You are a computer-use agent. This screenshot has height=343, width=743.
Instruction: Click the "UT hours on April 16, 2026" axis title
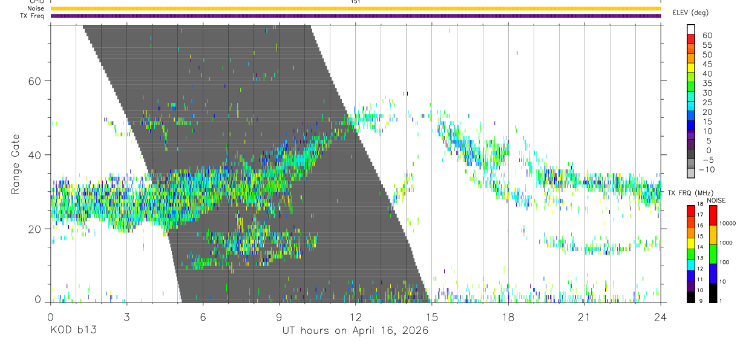pyautogui.click(x=355, y=330)
